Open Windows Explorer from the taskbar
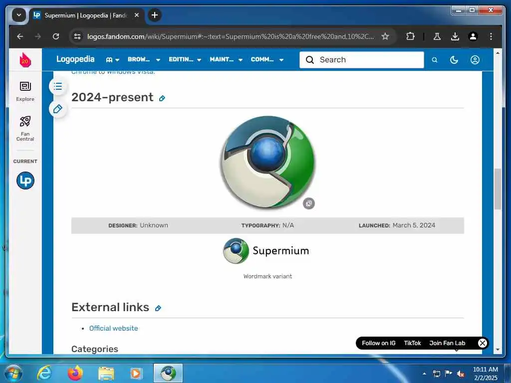Viewport: 511px width, 383px height. (106, 373)
